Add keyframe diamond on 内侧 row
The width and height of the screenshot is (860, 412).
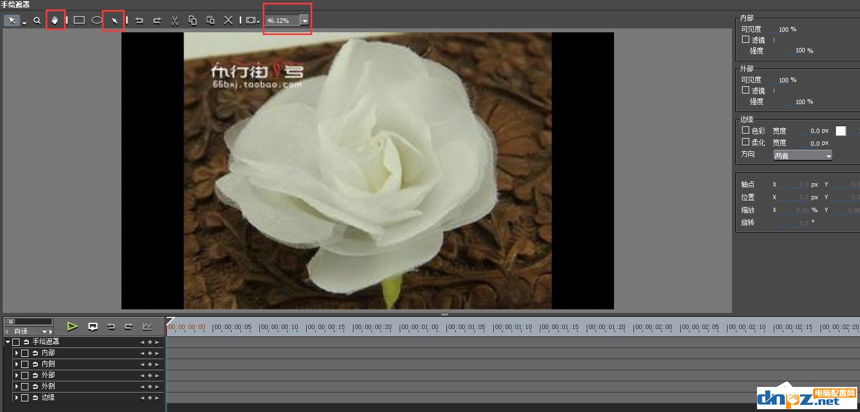[x=150, y=365]
